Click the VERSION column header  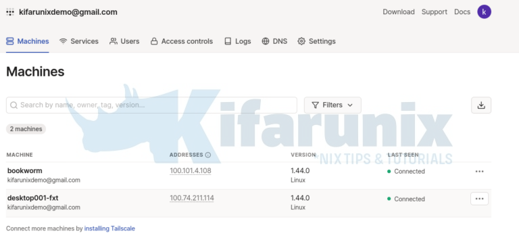303,155
